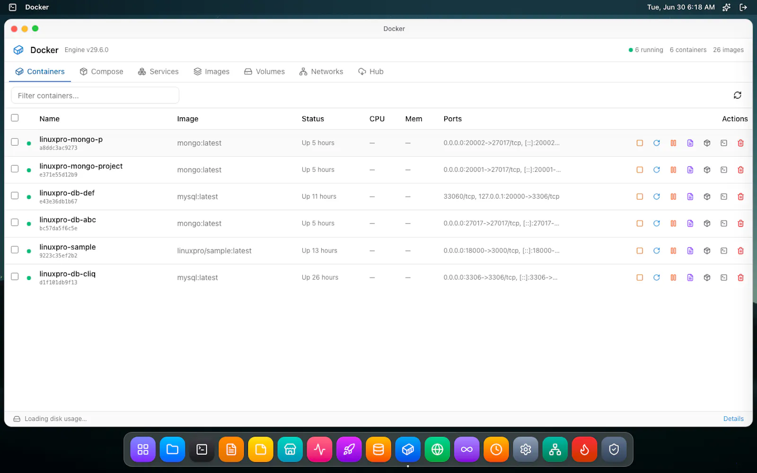Switch to the Compose tab
This screenshot has height=473, width=757.
(101, 71)
